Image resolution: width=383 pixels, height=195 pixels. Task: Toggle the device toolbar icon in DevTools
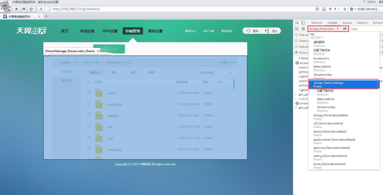tap(303, 23)
